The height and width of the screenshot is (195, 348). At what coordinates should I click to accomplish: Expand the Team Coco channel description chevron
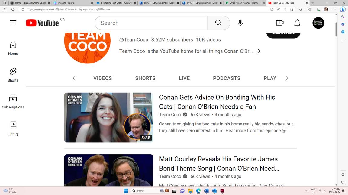[259, 51]
